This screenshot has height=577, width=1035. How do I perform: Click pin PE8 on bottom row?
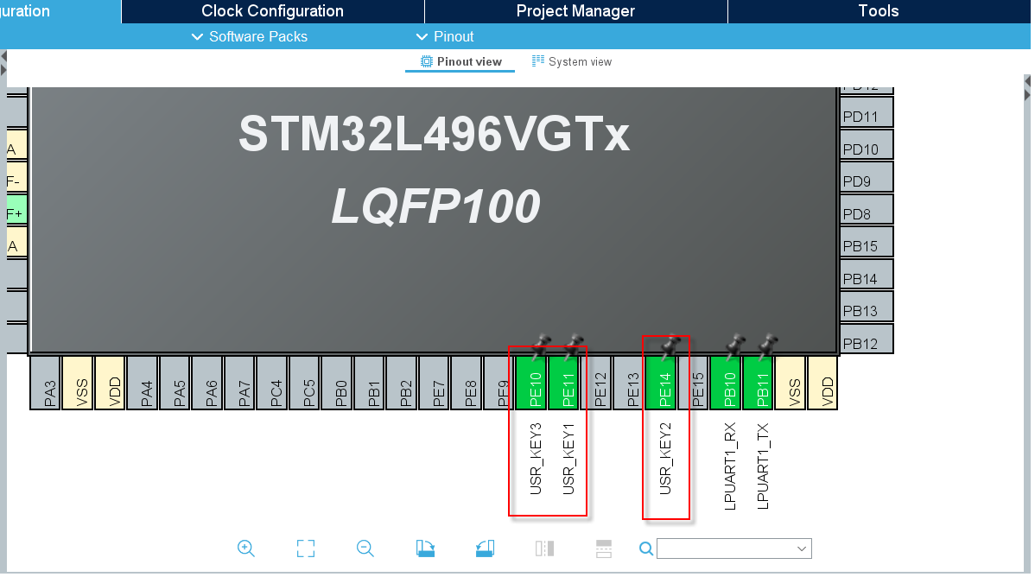point(467,384)
